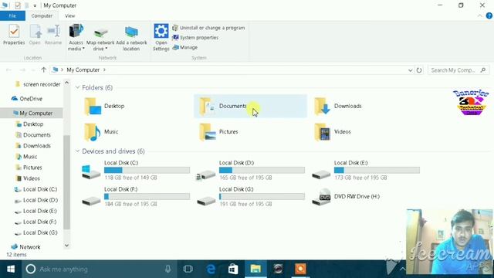Click the Search My Computer field
The width and height of the screenshot is (494, 278).
458,70
